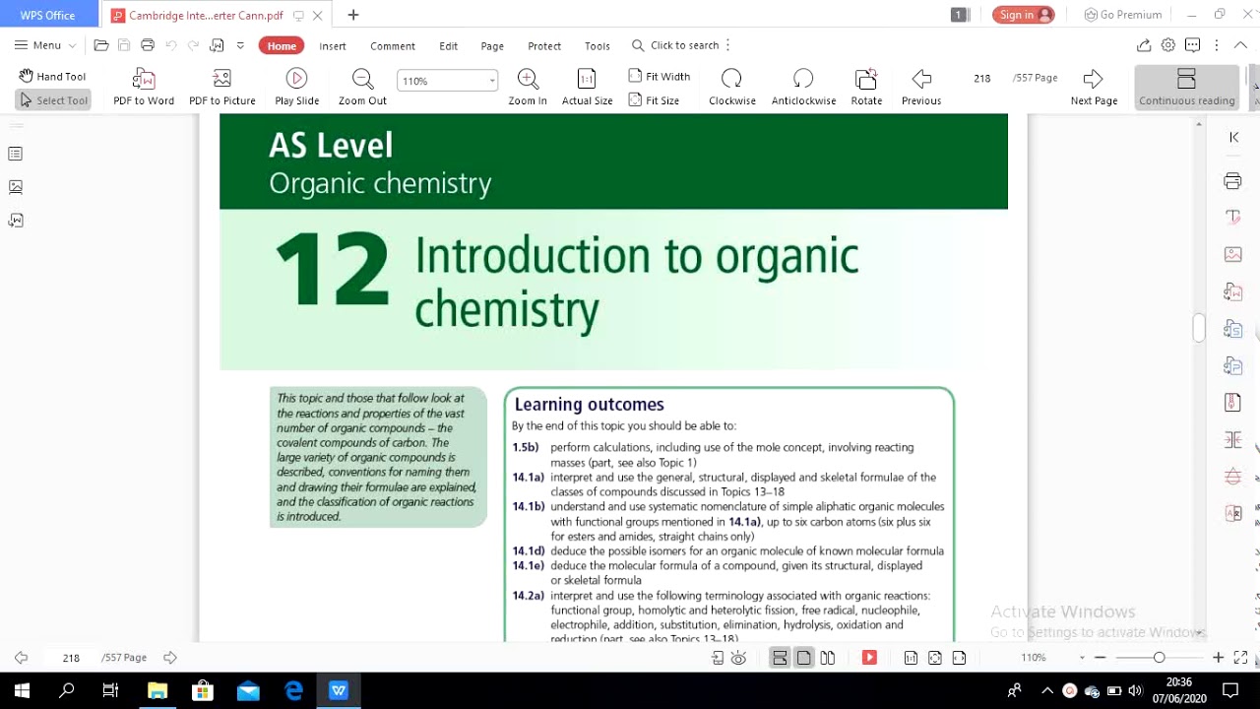The image size is (1260, 709).
Task: Switch to the Insert ribbon tab
Action: 333,45
